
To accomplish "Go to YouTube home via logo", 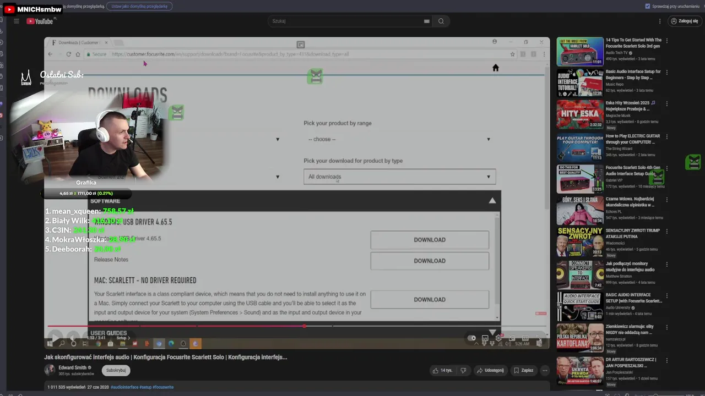I will click(x=40, y=21).
